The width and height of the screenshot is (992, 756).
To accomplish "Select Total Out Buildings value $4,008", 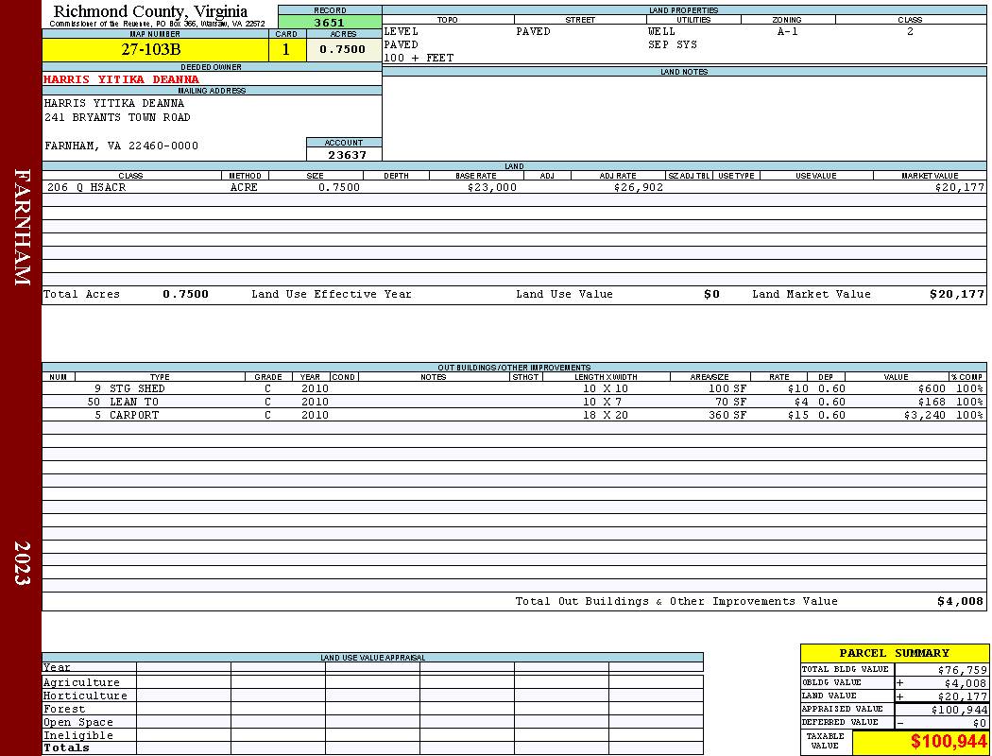I will click(961, 602).
